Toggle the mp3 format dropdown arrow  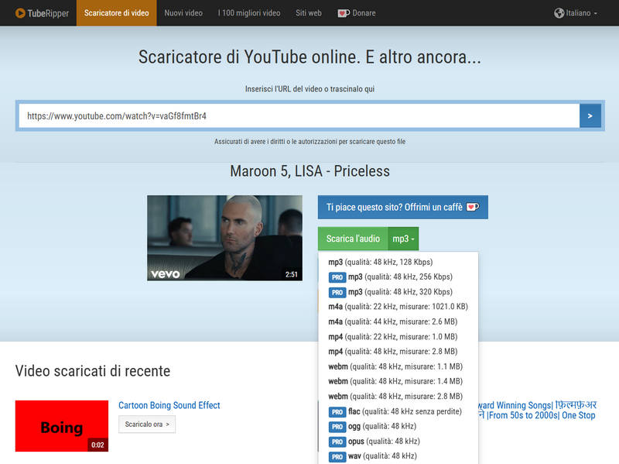[x=403, y=239]
